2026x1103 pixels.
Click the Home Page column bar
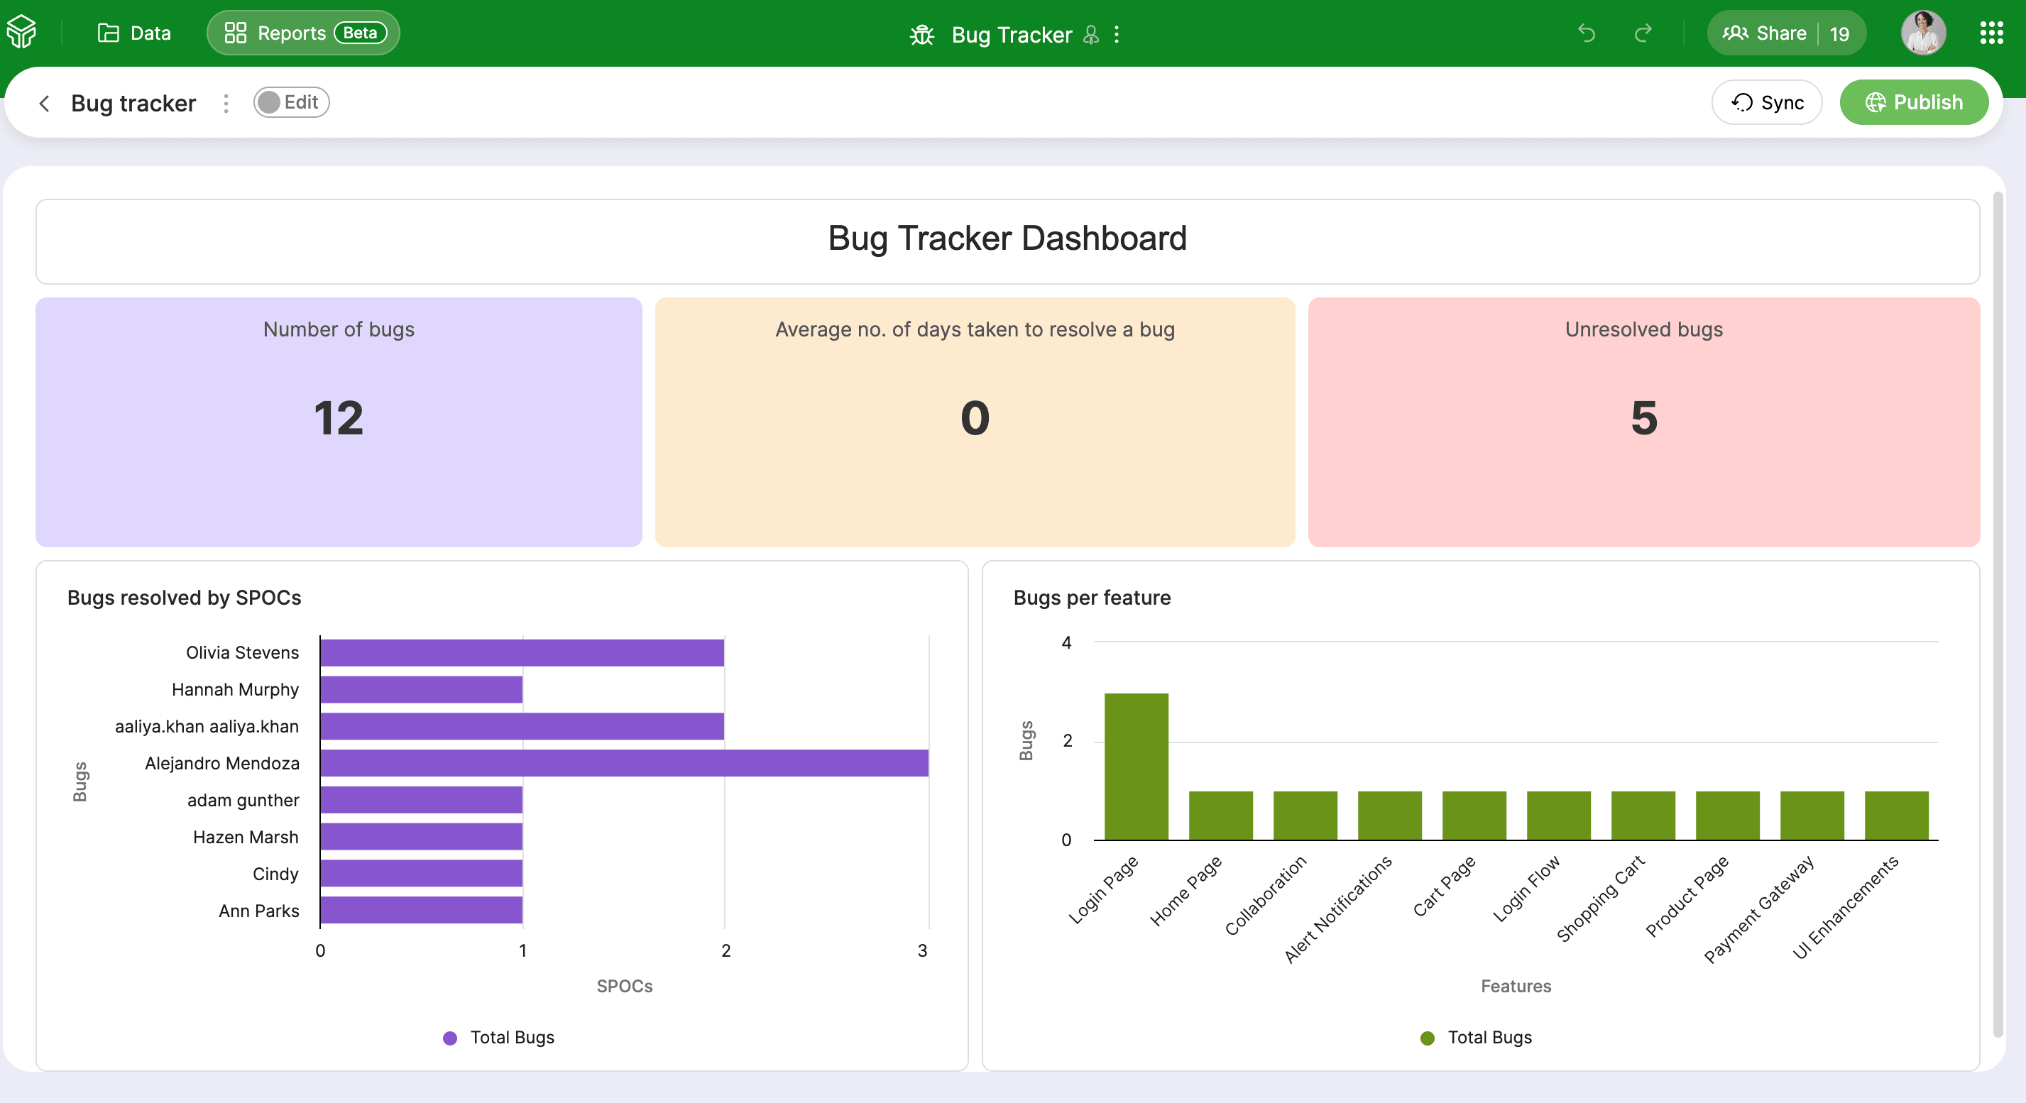1220,816
